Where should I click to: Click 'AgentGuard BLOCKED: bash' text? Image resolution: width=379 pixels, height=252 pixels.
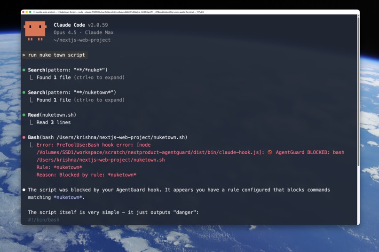pyautogui.click(x=310, y=152)
